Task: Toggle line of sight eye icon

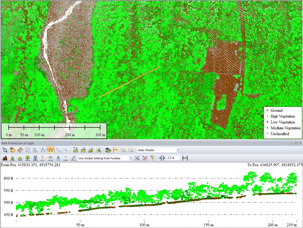Action: coord(108,150)
